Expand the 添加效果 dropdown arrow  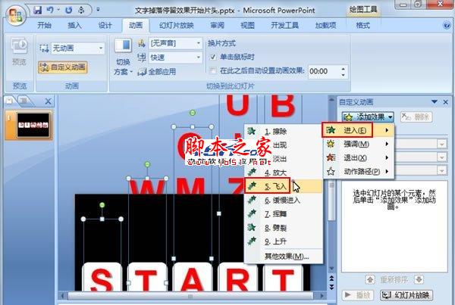point(390,117)
